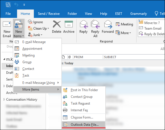Click the Reply All icon

tap(95, 24)
